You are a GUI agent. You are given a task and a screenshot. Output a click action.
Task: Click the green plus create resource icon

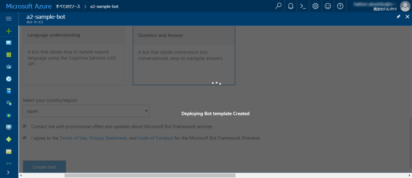point(9,31)
